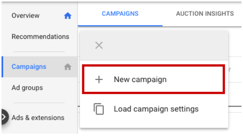Click the grey home icon beside Campaigns
The image size is (243, 139).
pos(67,67)
